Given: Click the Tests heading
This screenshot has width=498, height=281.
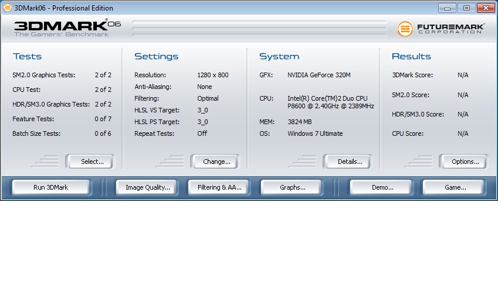Looking at the screenshot, I should coord(28,56).
